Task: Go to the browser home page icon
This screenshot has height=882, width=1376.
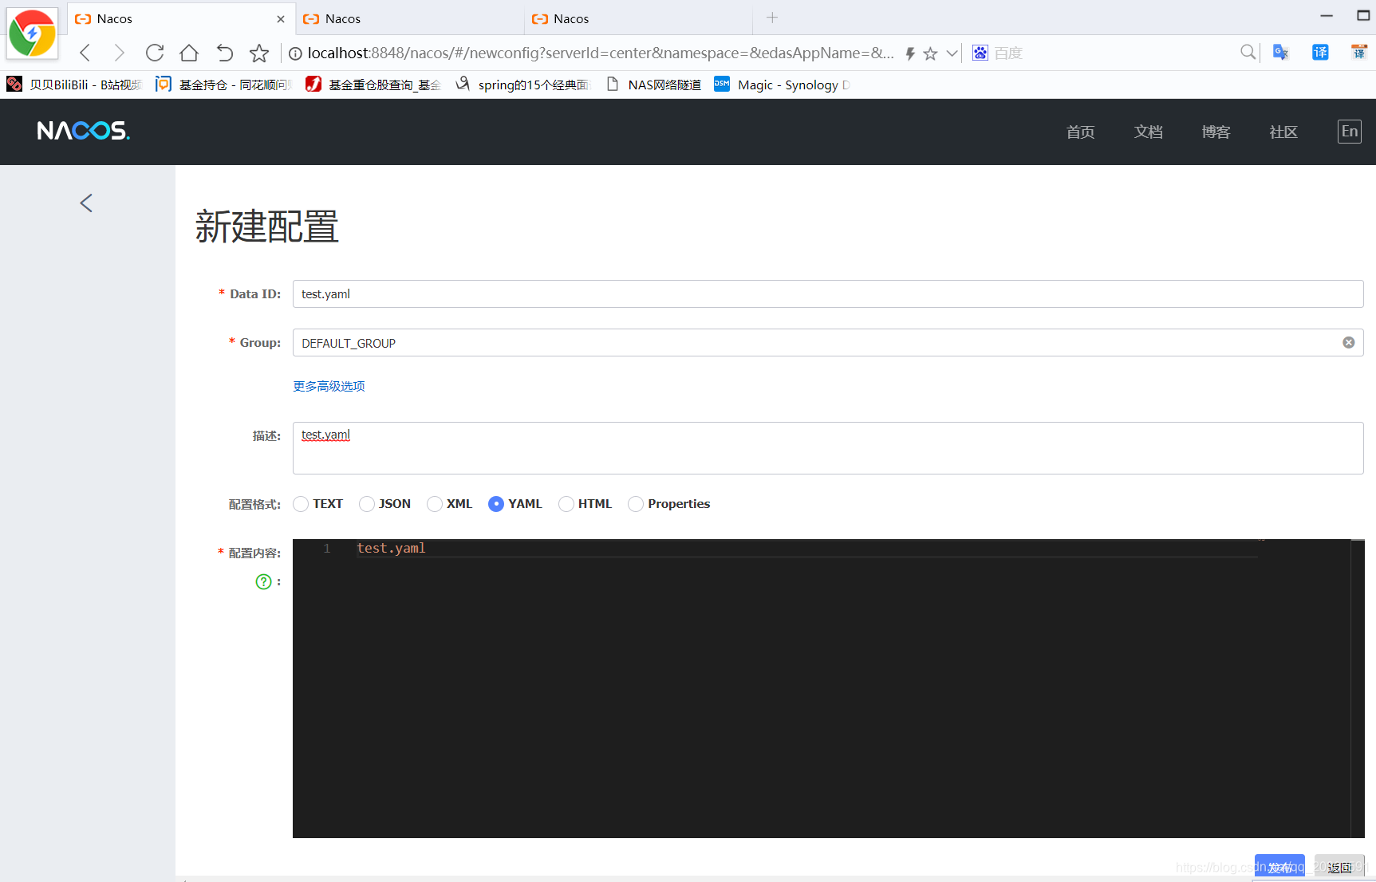Action: coord(189,53)
